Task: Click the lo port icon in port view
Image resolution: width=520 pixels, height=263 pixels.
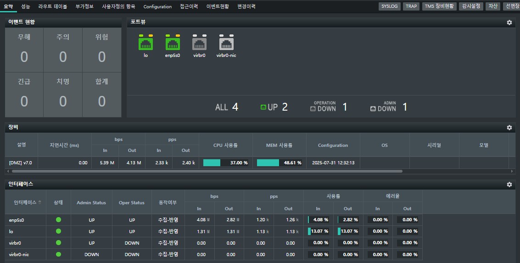Action: (145, 43)
